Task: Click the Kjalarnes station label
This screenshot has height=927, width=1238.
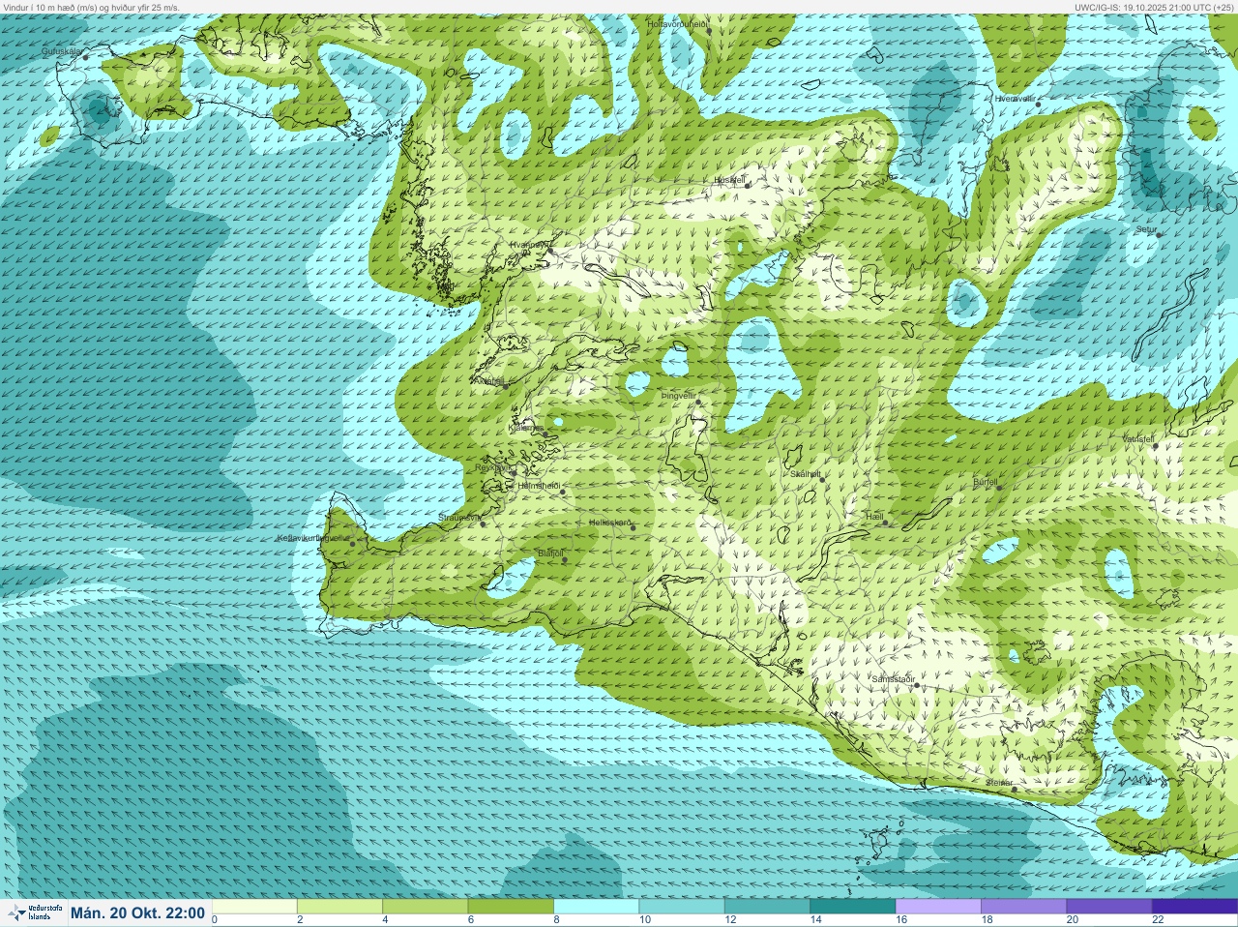Action: 525,426
